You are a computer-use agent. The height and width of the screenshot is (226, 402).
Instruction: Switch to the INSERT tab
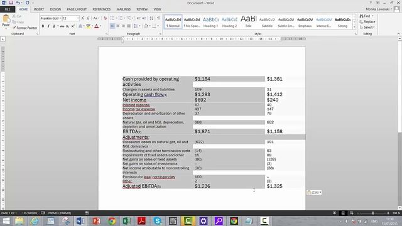[39, 9]
